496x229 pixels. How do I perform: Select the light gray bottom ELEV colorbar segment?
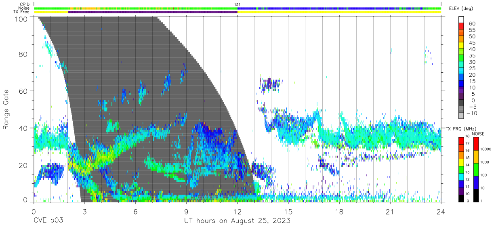[x=462, y=116]
